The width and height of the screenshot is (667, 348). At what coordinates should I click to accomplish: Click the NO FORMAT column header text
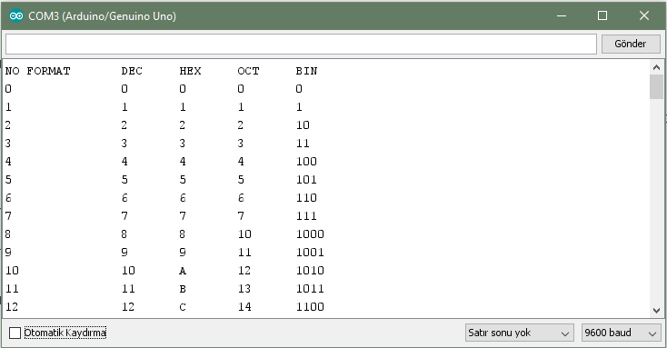click(x=38, y=71)
